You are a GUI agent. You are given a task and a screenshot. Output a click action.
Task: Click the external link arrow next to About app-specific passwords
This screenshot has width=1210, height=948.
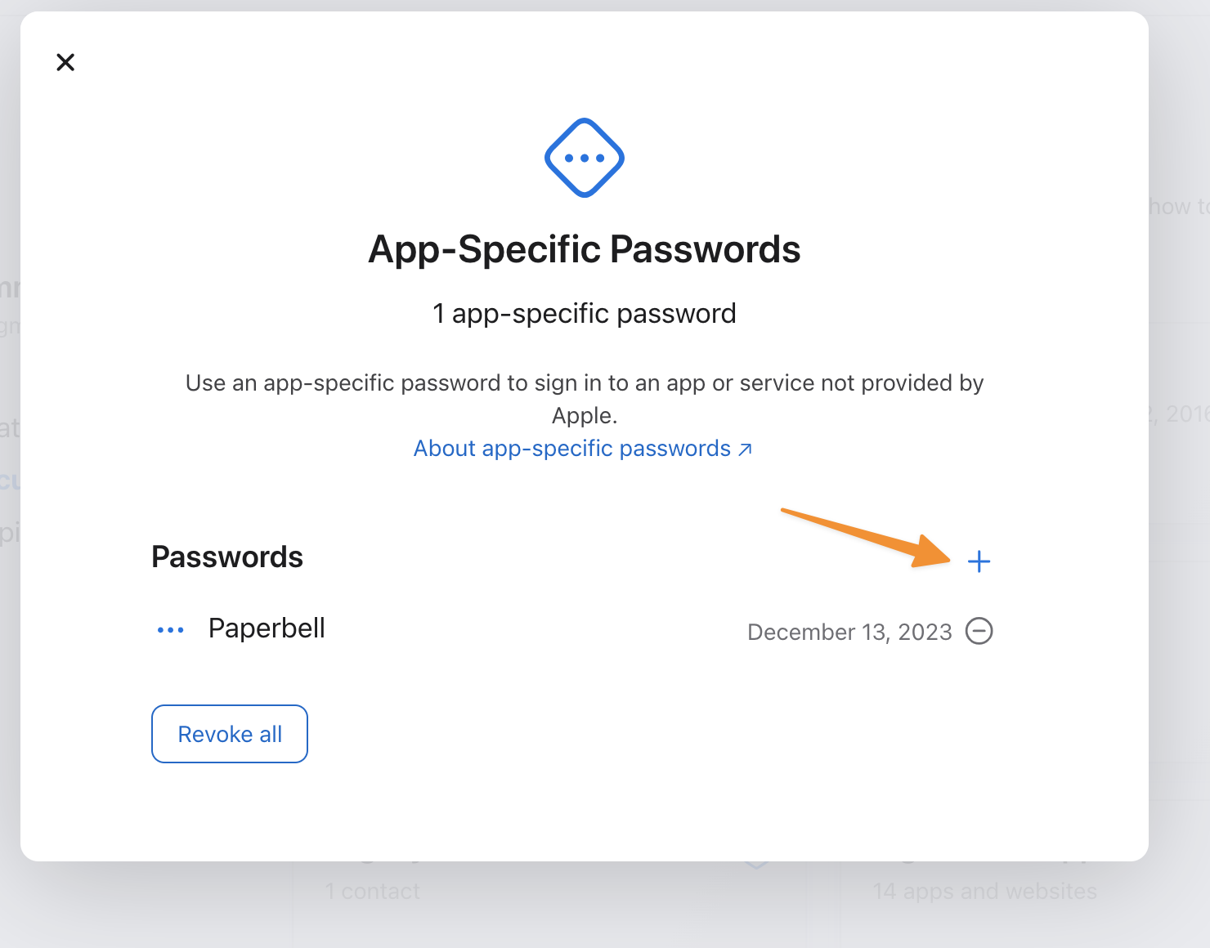pos(744,449)
